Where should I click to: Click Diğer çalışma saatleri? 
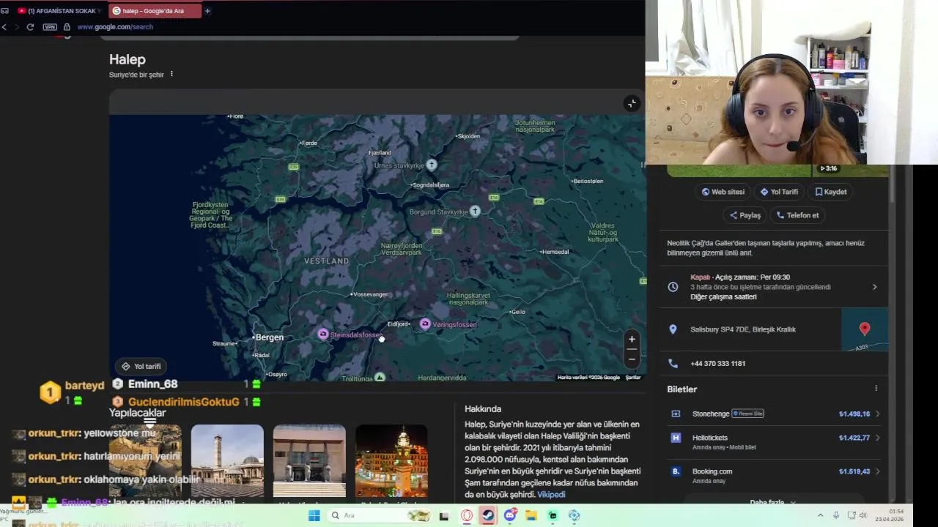click(x=723, y=297)
